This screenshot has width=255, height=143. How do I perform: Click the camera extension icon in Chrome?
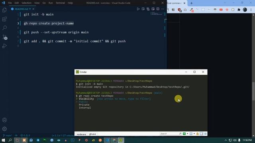click(185, 10)
